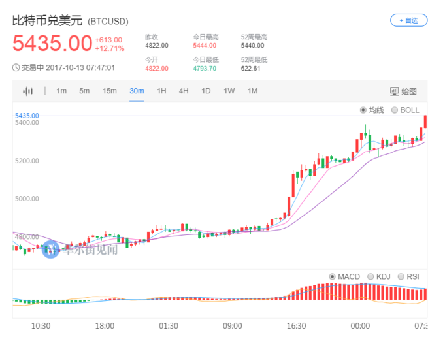Viewport: 428px width, 337px height.
Task: Click the 52周最高 value 5440.00
Action: coord(252,46)
